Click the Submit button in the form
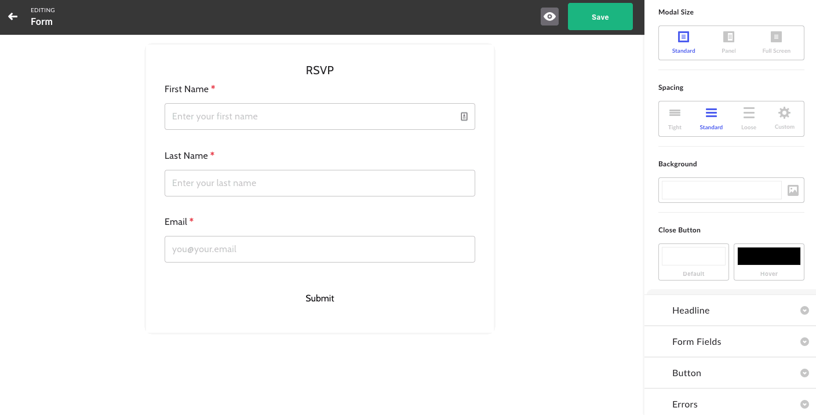 click(320, 298)
